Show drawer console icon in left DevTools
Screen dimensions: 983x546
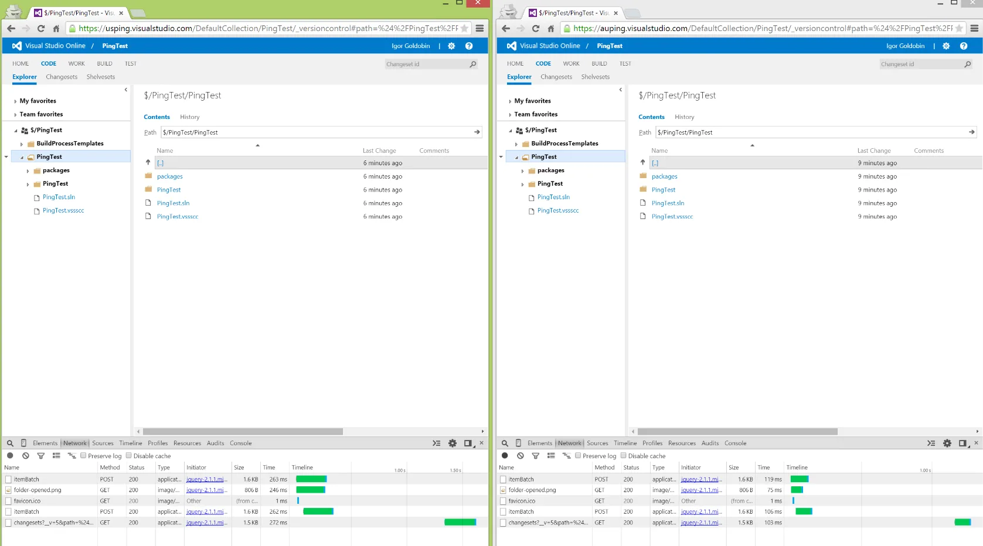tap(437, 443)
